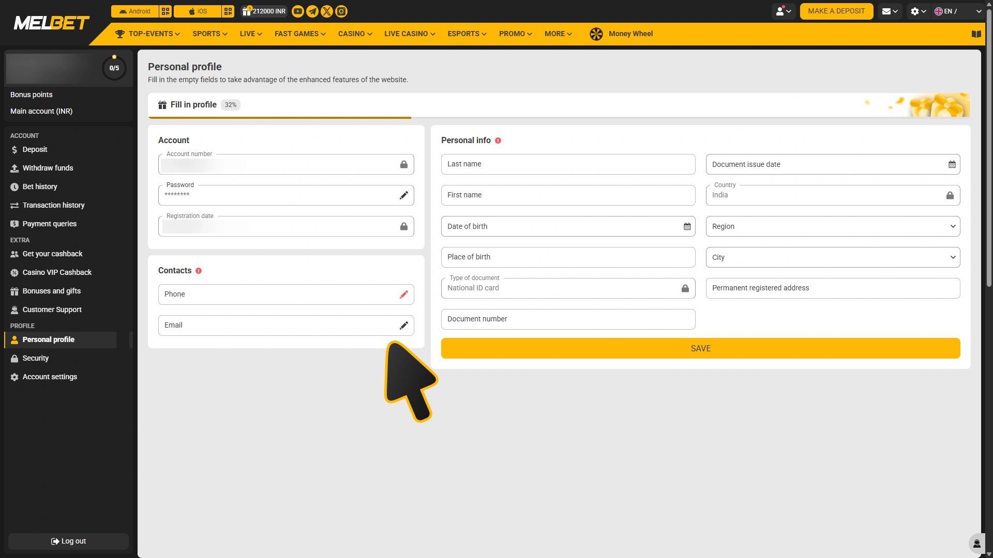
Task: Click the SAVE button
Action: coord(701,349)
